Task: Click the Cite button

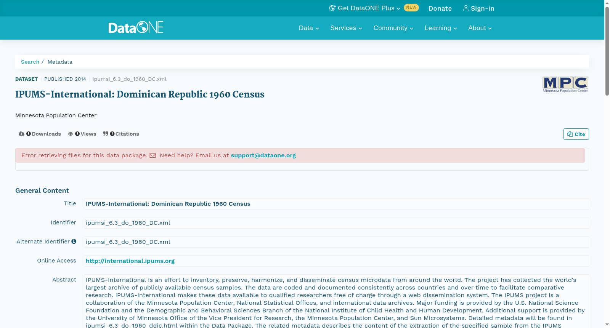Action: 576,134
